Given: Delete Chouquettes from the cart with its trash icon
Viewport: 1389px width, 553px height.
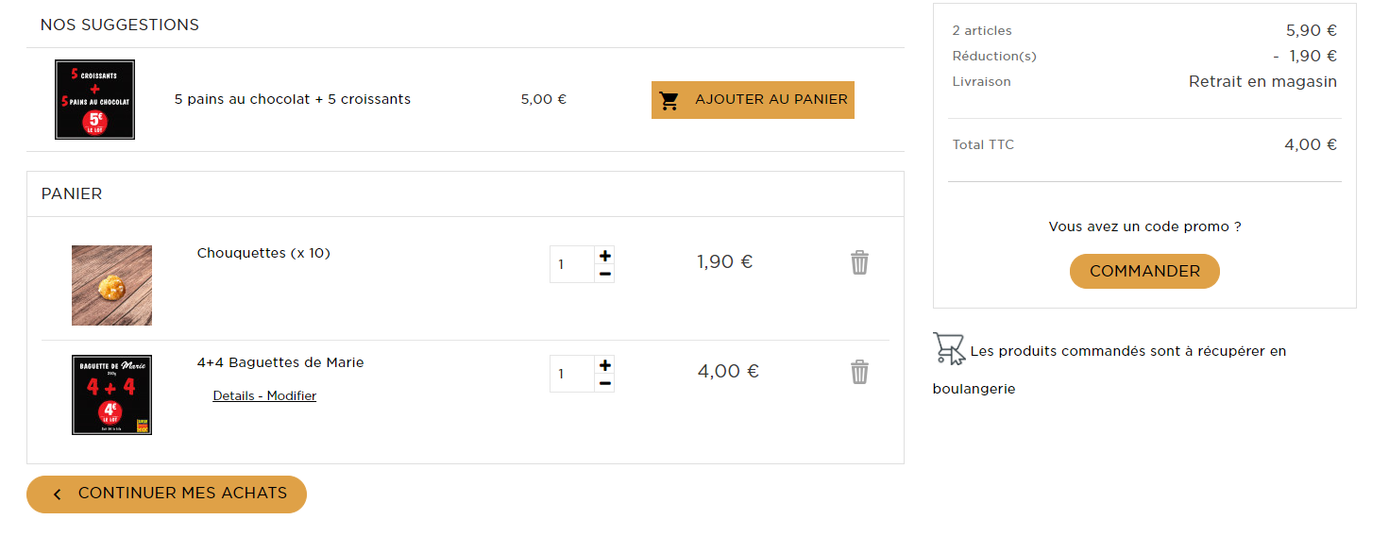Looking at the screenshot, I should pyautogui.click(x=859, y=262).
